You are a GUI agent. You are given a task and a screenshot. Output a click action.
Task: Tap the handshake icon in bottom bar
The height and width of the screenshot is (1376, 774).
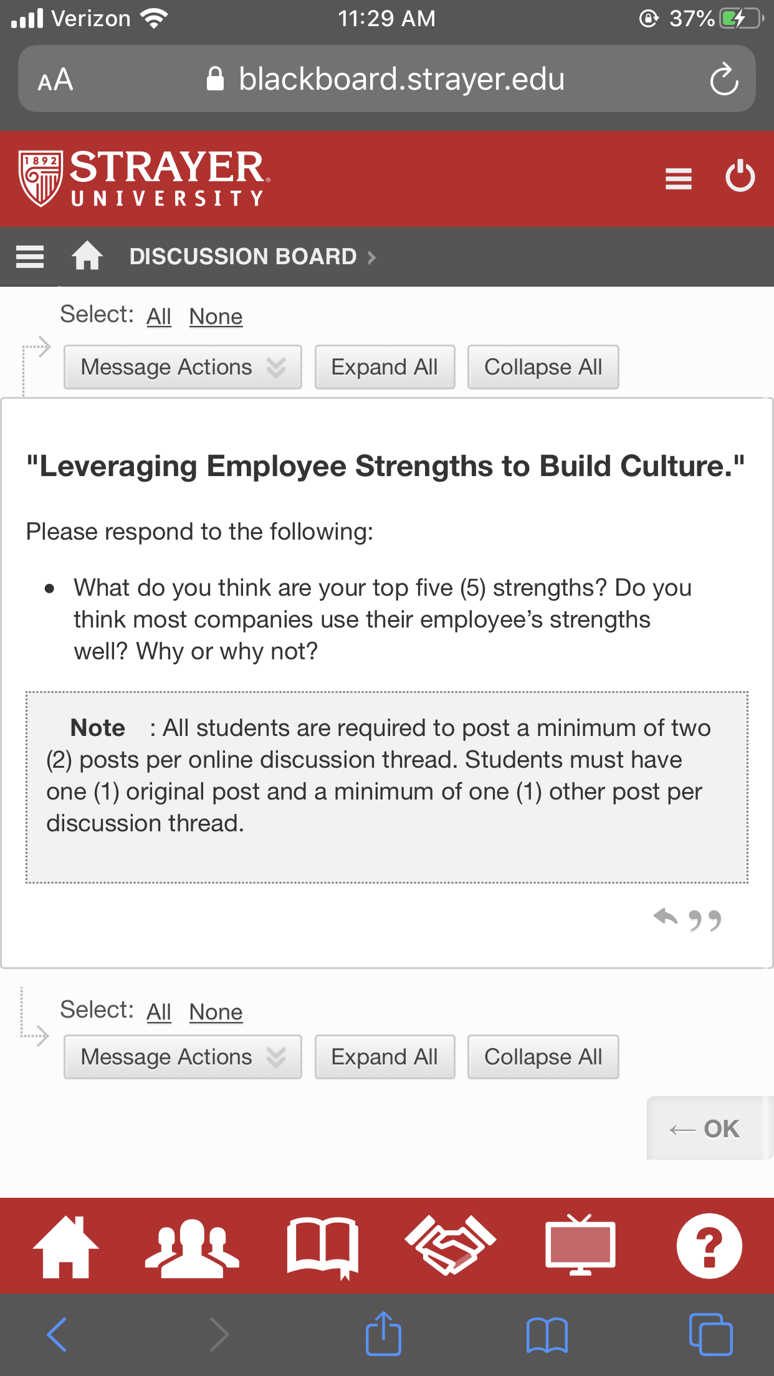coord(451,1245)
